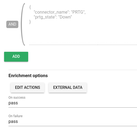Viewport: 137px width, 127px height.
Task: Open the EXTERNAL DATA settings
Action: click(68, 87)
